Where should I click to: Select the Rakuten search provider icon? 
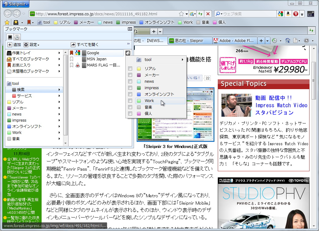tap(296, 13)
